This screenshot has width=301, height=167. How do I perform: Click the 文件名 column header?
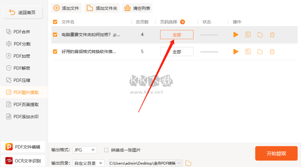tap(68, 22)
